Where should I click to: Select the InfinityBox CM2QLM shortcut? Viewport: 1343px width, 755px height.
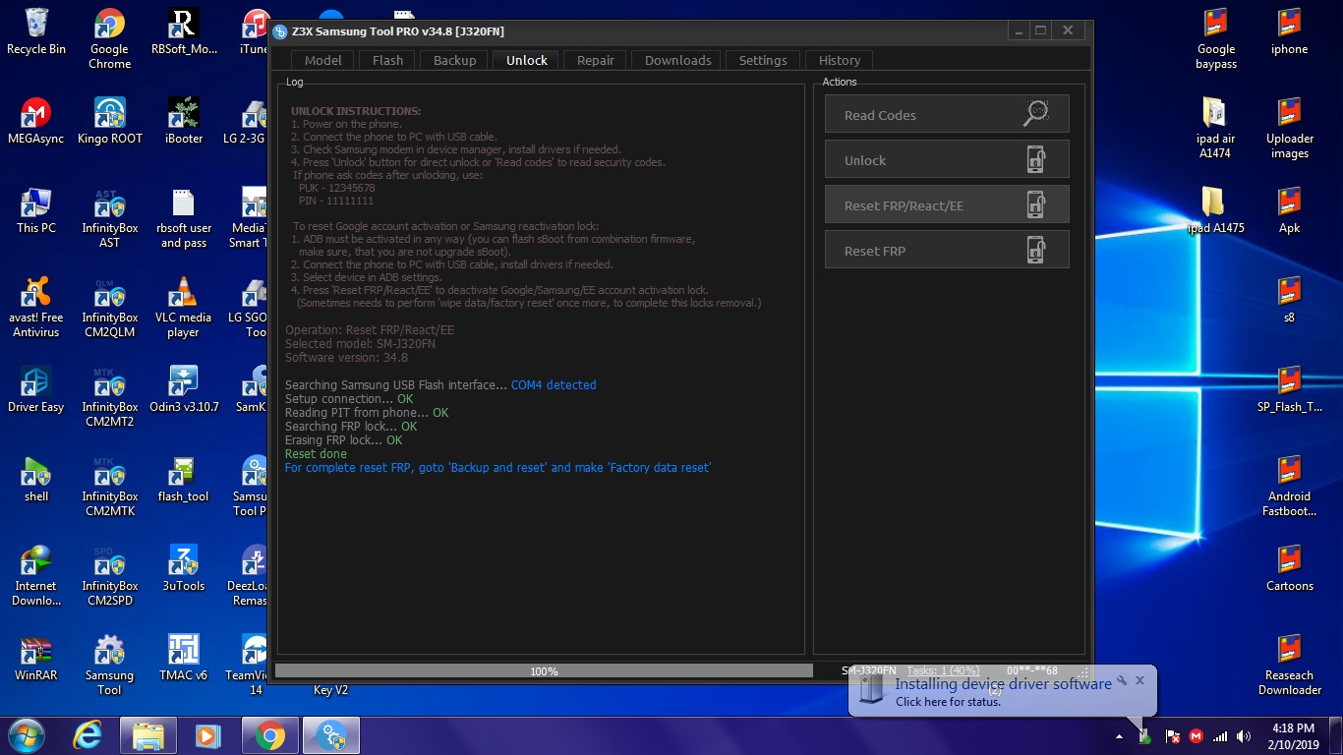(109, 307)
